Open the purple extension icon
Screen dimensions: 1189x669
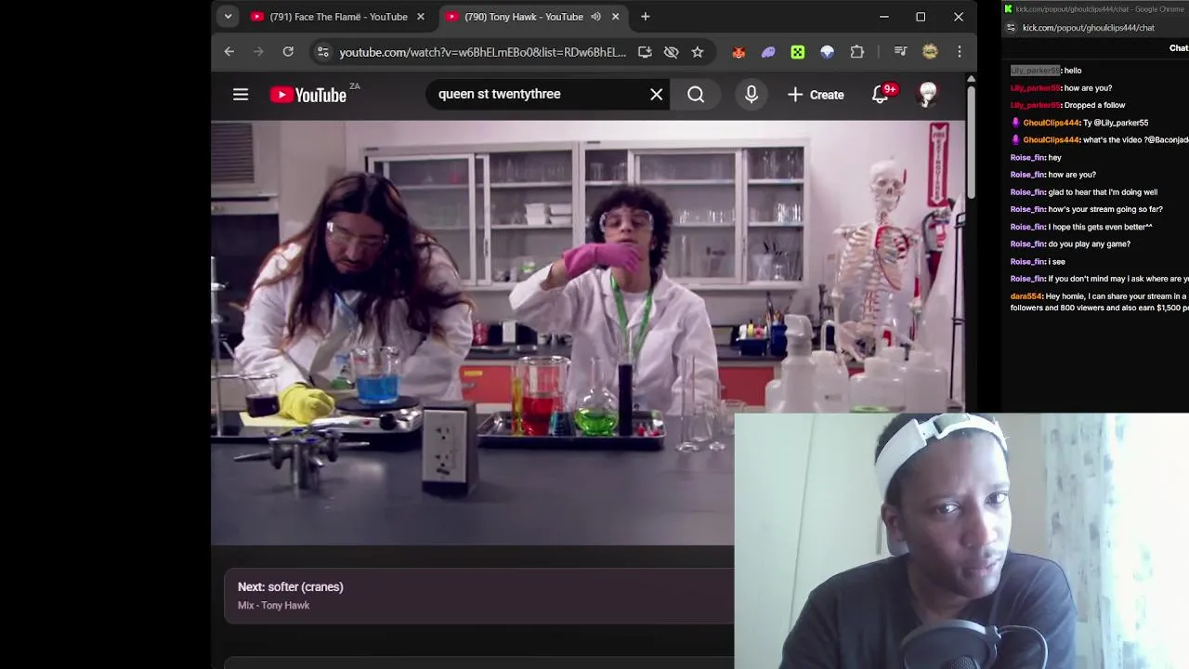[768, 52]
